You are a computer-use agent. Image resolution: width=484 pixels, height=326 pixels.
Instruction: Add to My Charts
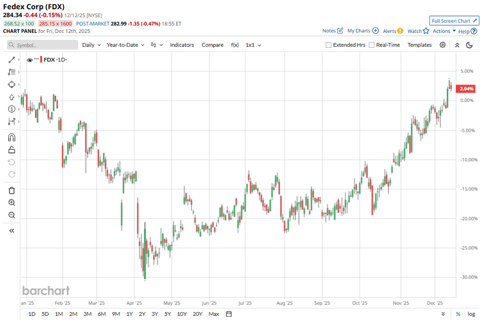point(363,31)
